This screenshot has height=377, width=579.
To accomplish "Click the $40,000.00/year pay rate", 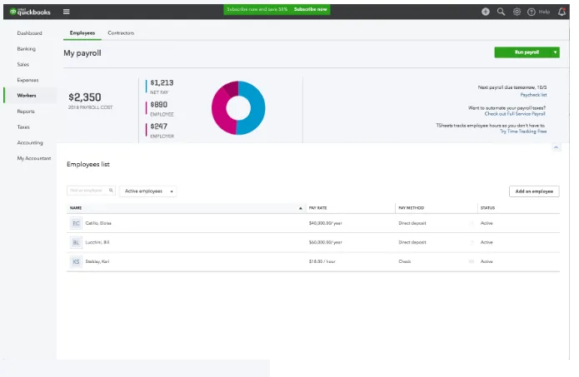I will [x=325, y=223].
